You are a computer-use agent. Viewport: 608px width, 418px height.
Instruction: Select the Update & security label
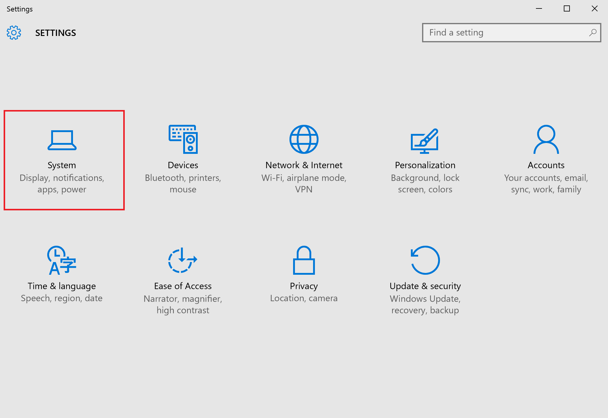(x=425, y=286)
